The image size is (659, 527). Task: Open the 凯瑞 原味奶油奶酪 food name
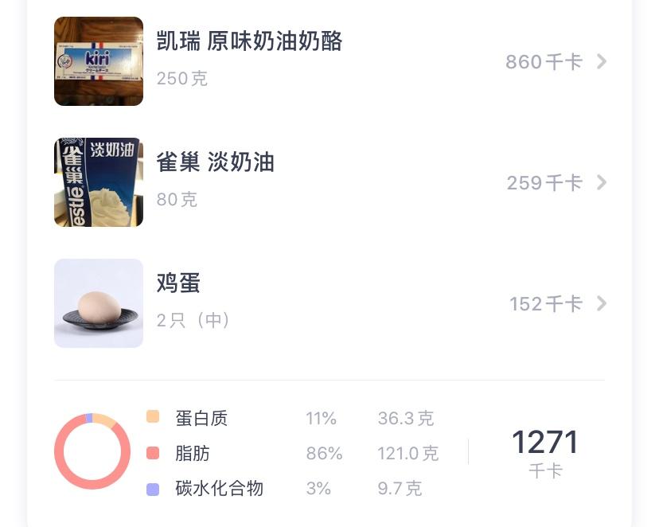(249, 41)
